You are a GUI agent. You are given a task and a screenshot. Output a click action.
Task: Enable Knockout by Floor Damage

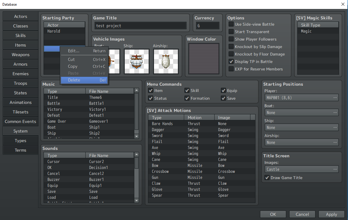(231, 54)
